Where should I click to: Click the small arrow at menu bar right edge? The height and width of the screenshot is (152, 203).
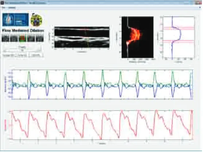coord(200,8)
